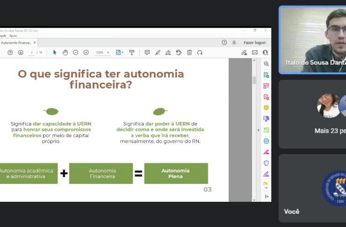Open the purple Fill & Sign tool
Viewport: 346px width, 227px height.
pos(266,174)
